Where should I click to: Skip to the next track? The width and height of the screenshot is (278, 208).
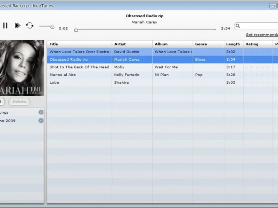18,26
